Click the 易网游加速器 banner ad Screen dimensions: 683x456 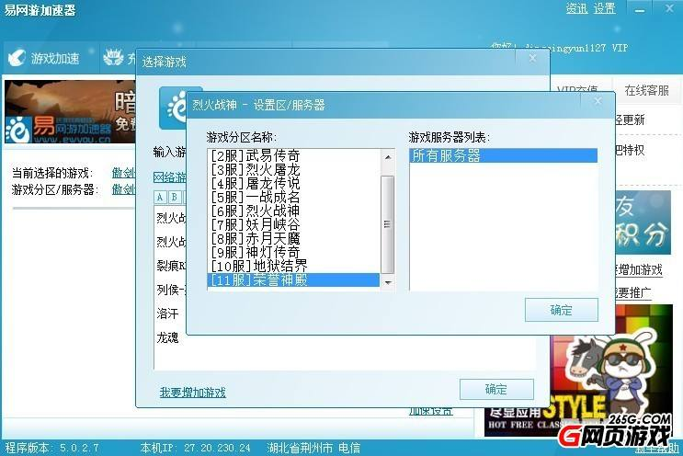pyautogui.click(x=70, y=112)
